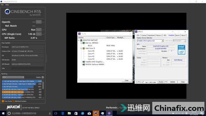Open Task View from the taskbar
The height and width of the screenshot is (116, 206).
(x=56, y=113)
